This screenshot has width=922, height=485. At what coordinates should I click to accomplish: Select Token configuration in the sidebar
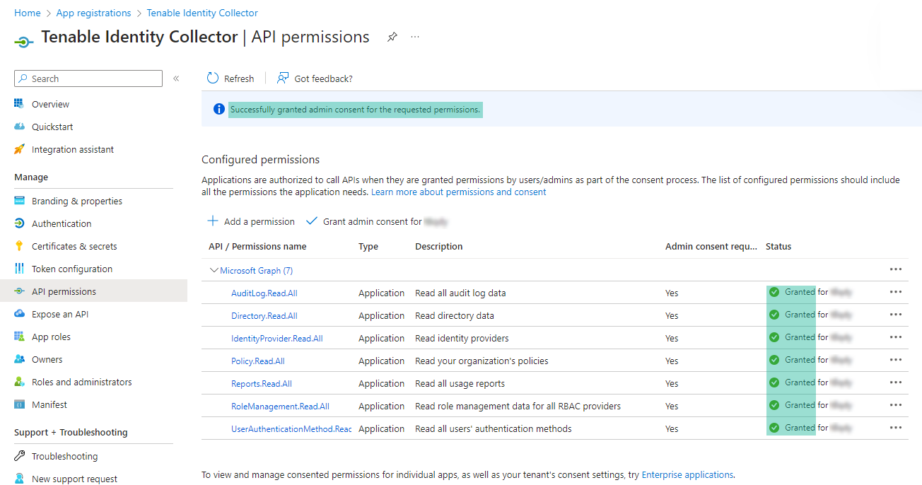(72, 269)
